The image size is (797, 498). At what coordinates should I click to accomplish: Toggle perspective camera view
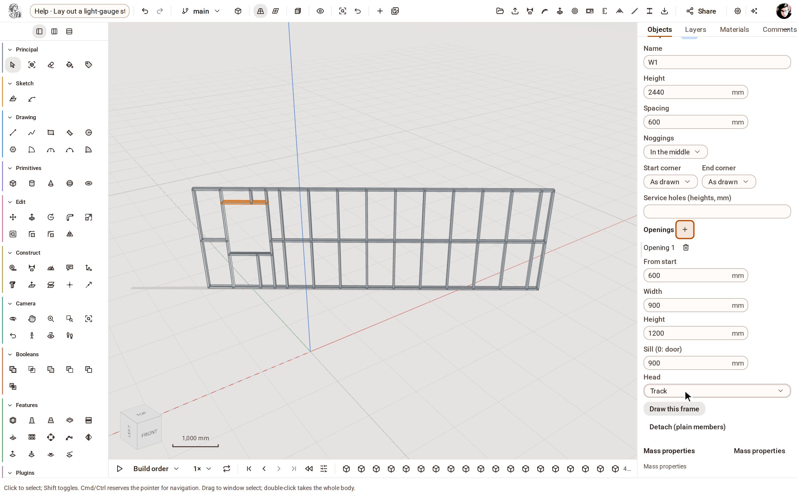[260, 11]
